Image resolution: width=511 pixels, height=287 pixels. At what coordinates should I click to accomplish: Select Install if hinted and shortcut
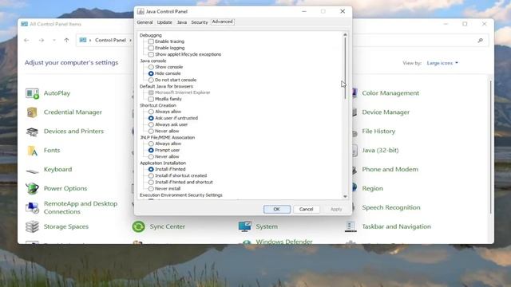151,183
